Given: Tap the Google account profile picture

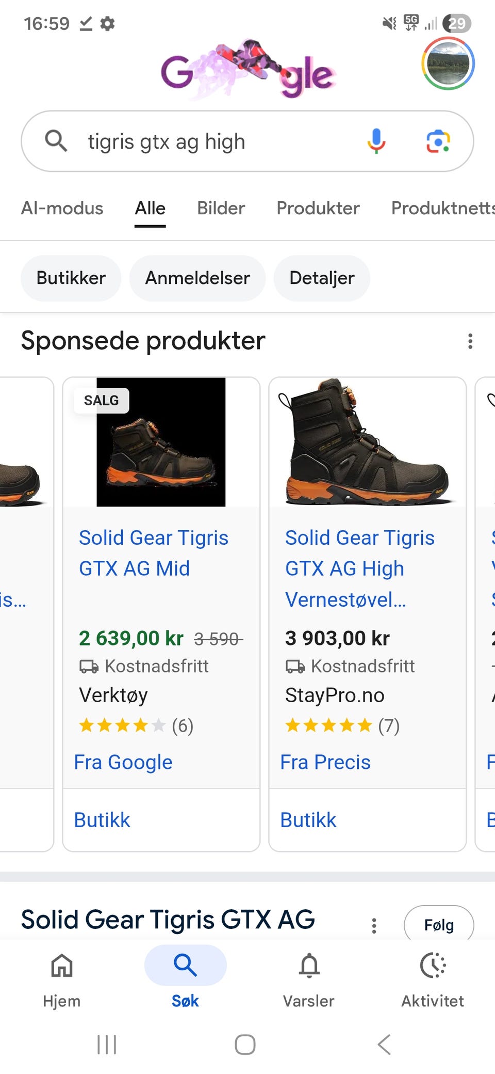Looking at the screenshot, I should pyautogui.click(x=448, y=64).
